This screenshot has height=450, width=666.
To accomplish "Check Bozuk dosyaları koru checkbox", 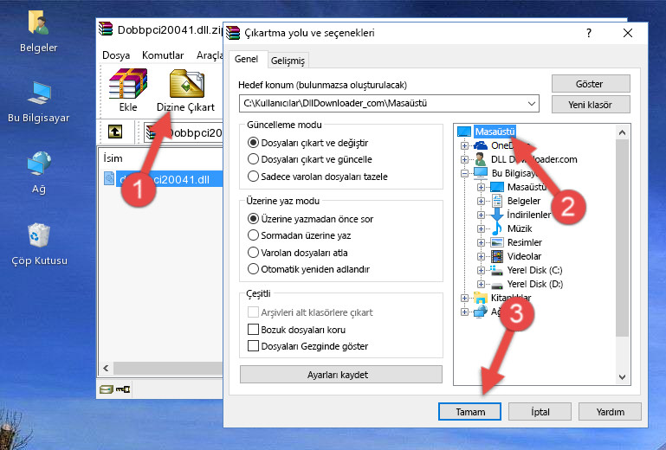I will 253,330.
